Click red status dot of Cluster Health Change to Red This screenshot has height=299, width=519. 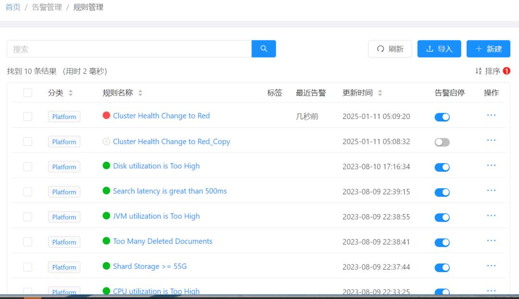[x=106, y=115]
